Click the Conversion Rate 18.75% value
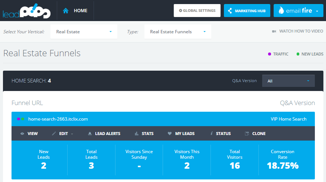 283,166
